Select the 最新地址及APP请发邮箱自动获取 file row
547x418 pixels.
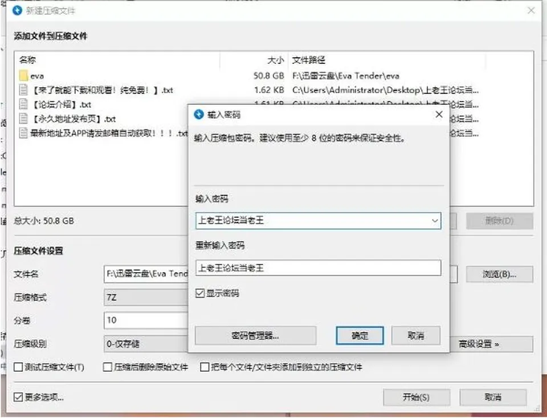[x=104, y=133]
